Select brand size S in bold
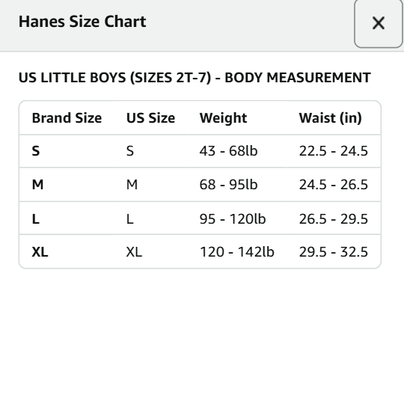Image resolution: width=404 pixels, height=407 pixels. tap(36, 151)
